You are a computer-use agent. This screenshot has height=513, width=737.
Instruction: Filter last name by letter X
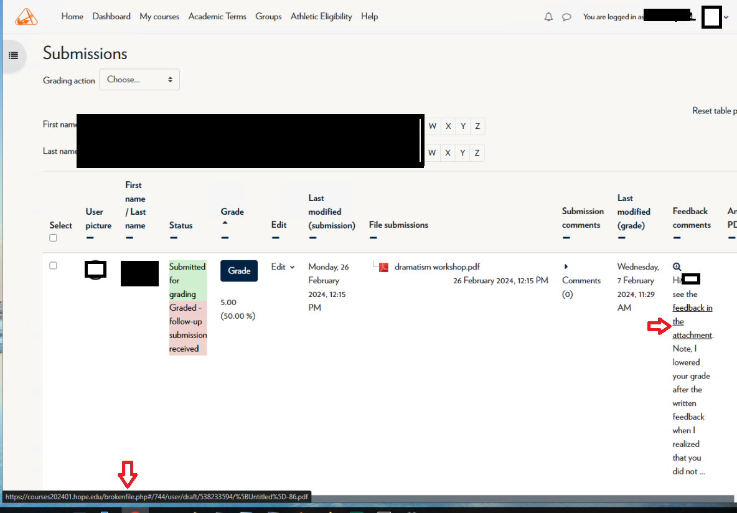point(448,153)
